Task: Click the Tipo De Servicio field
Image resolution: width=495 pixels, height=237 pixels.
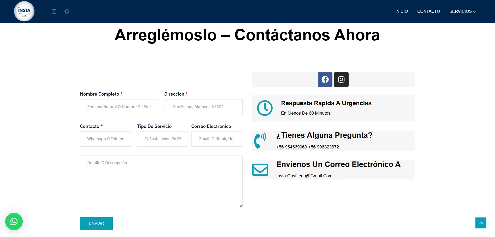Action: (x=163, y=139)
